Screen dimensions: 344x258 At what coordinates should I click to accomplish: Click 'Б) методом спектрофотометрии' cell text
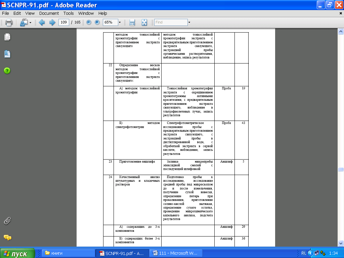tap(137, 125)
